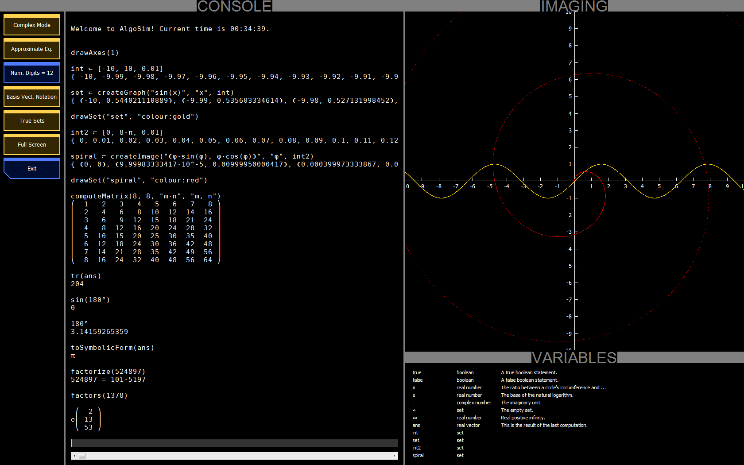The image size is (744, 465).
Task: Click circle circumference ratio description
Action: (x=553, y=387)
